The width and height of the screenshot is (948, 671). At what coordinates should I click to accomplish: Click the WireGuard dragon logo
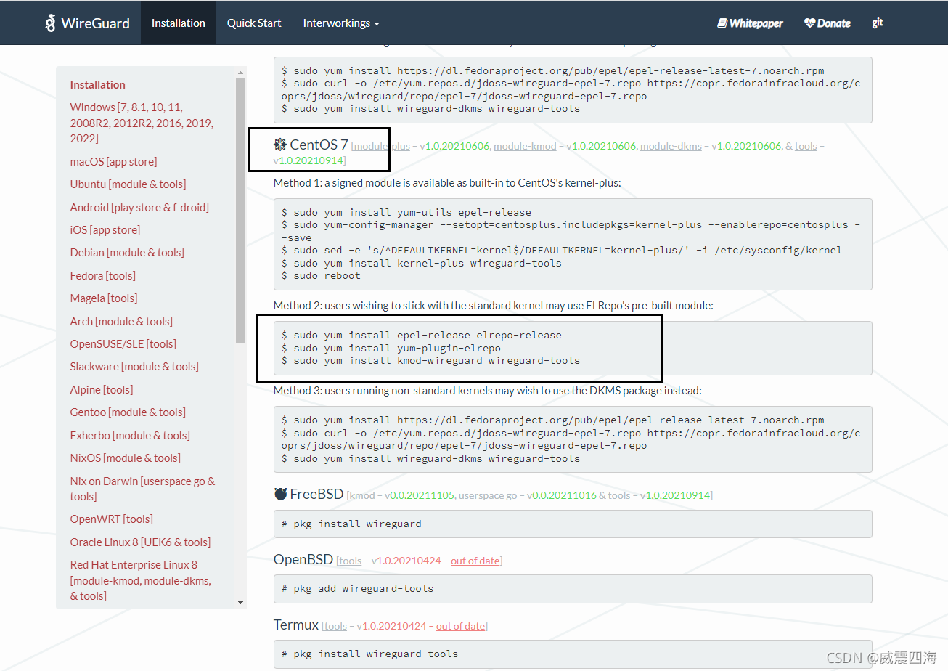click(x=50, y=23)
